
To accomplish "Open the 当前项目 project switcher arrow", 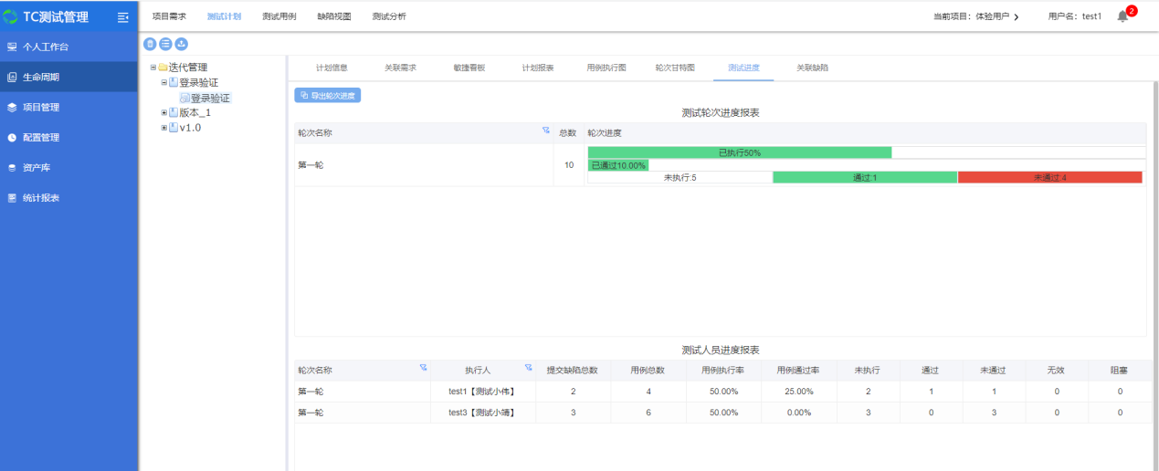I will tap(1017, 17).
